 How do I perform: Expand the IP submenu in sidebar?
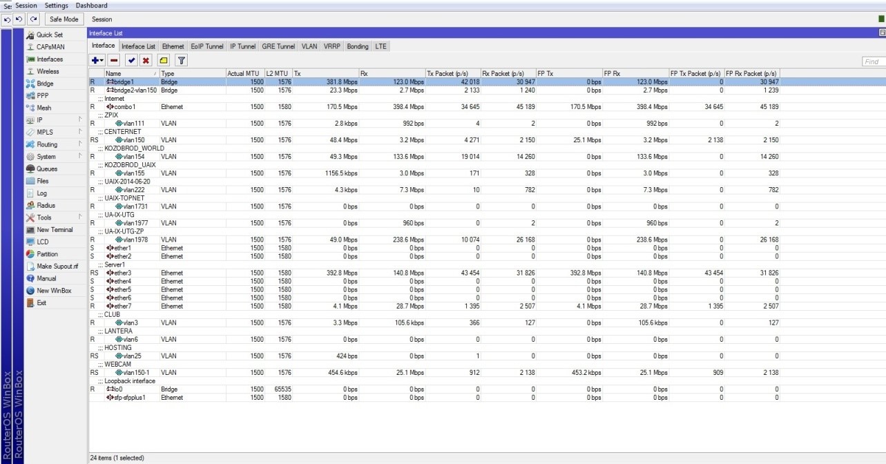click(x=40, y=120)
